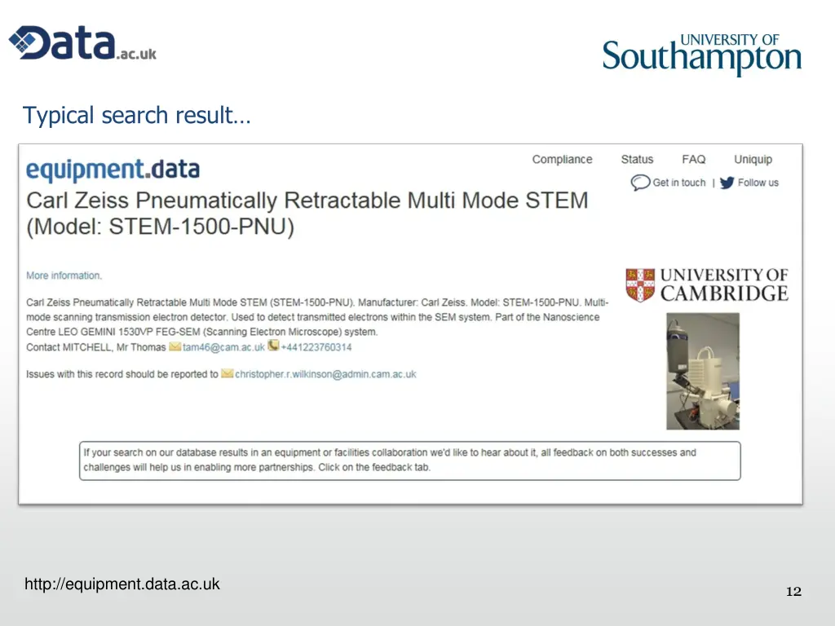Open the Uniquip menu item
Image resolution: width=835 pixels, height=626 pixels.
(753, 160)
